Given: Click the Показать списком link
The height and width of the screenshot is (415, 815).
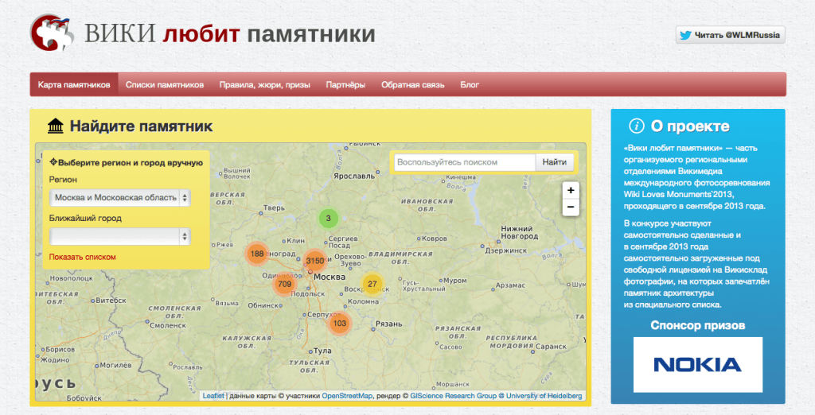Looking at the screenshot, I should coord(82,257).
